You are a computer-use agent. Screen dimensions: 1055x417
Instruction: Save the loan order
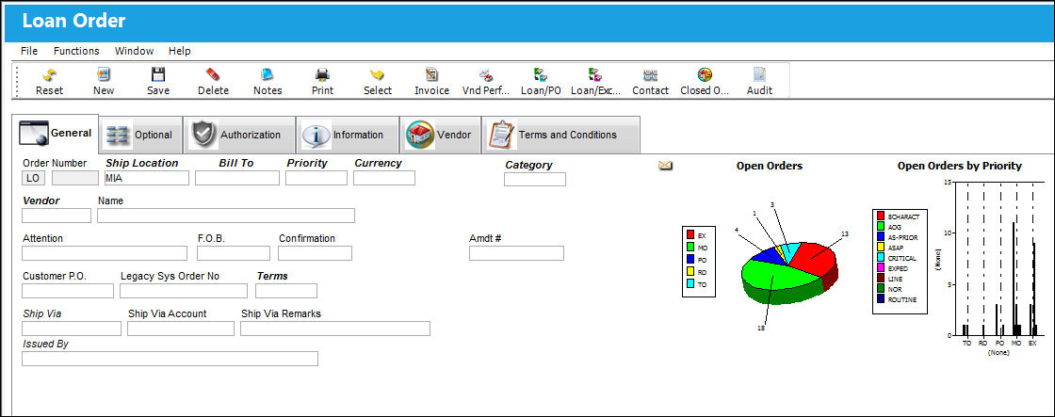(x=158, y=74)
